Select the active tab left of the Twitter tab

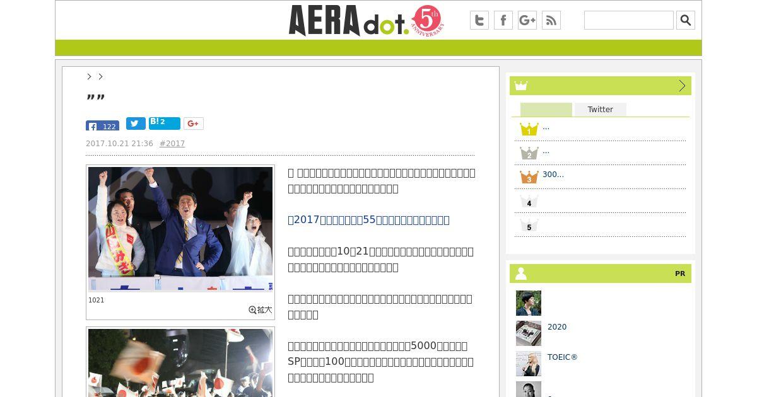click(546, 110)
